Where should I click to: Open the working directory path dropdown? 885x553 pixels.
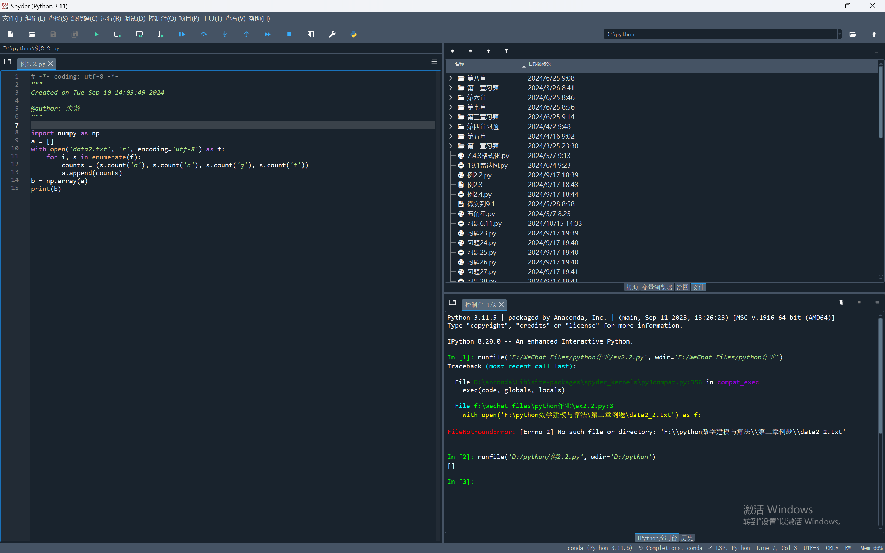point(840,34)
